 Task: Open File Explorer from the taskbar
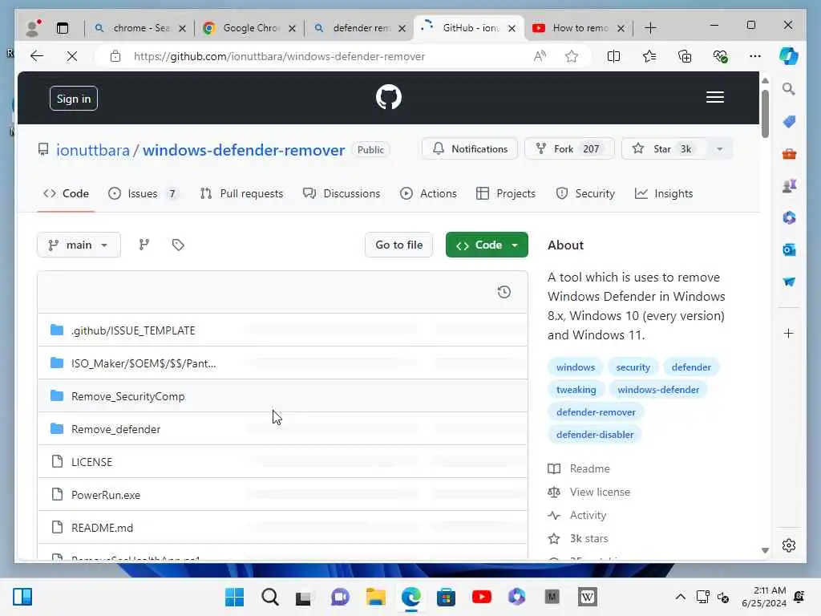point(375,597)
